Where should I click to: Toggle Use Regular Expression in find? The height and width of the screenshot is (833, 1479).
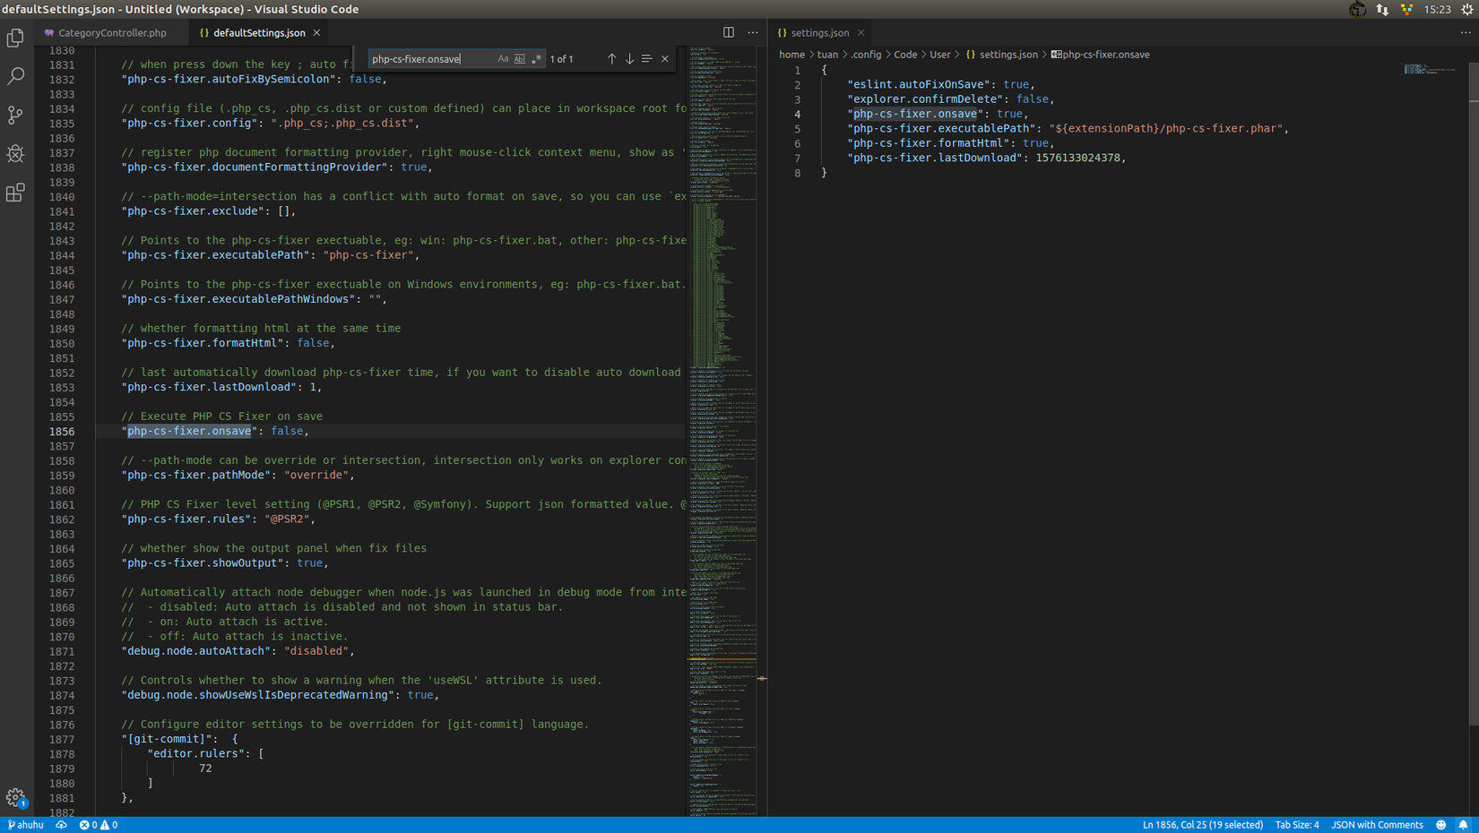click(x=536, y=59)
